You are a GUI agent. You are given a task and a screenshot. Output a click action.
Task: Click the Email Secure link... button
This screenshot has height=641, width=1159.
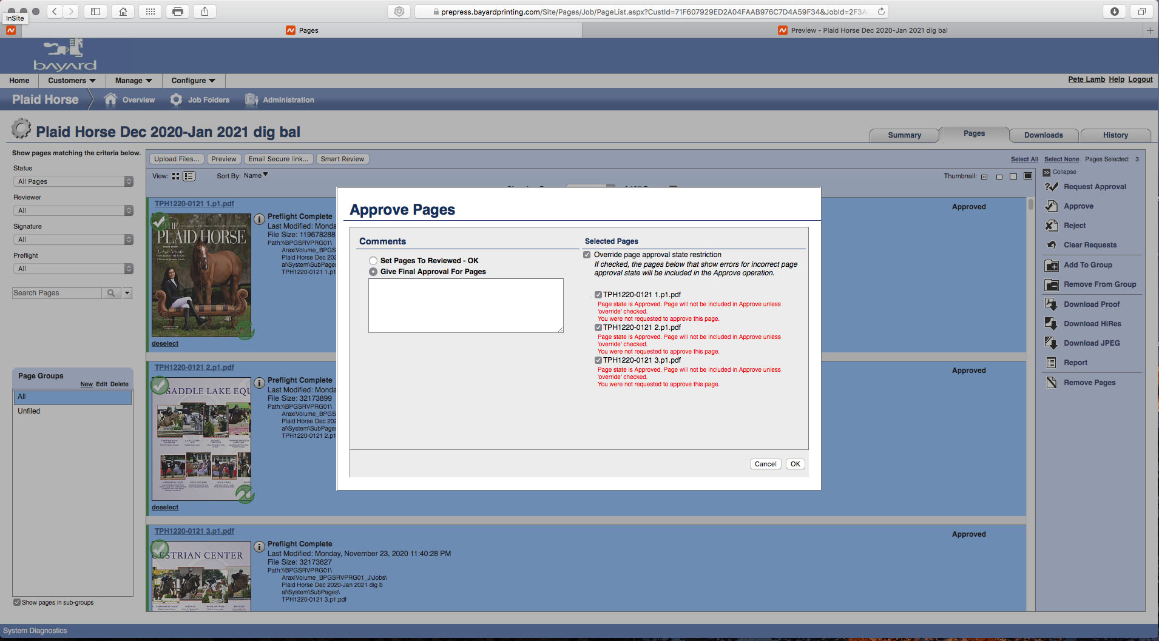coord(279,159)
